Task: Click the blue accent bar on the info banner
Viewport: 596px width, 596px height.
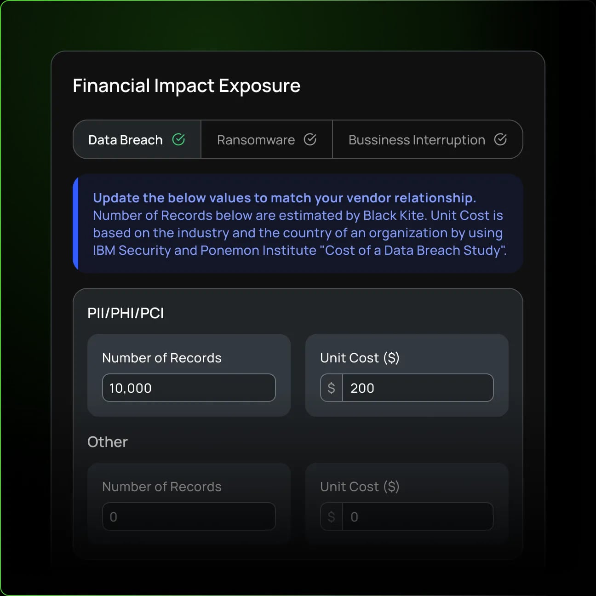Action: point(75,223)
